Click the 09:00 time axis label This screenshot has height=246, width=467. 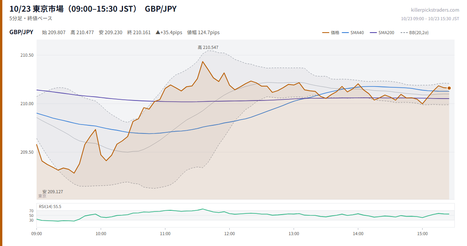pos(37,234)
